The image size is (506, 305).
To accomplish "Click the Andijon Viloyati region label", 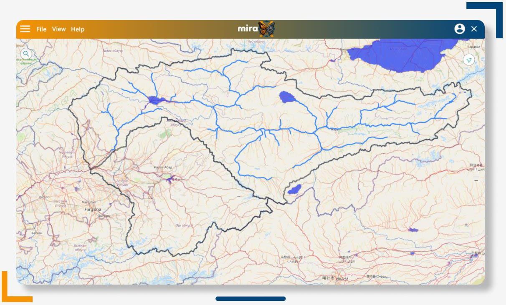I will 122,182.
